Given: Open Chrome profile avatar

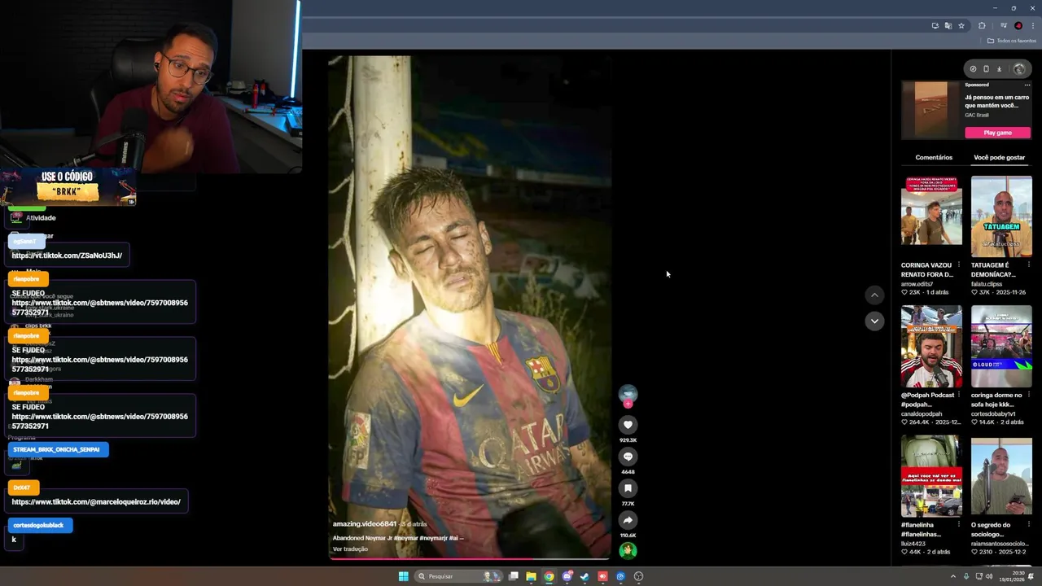Looking at the screenshot, I should (x=1018, y=26).
